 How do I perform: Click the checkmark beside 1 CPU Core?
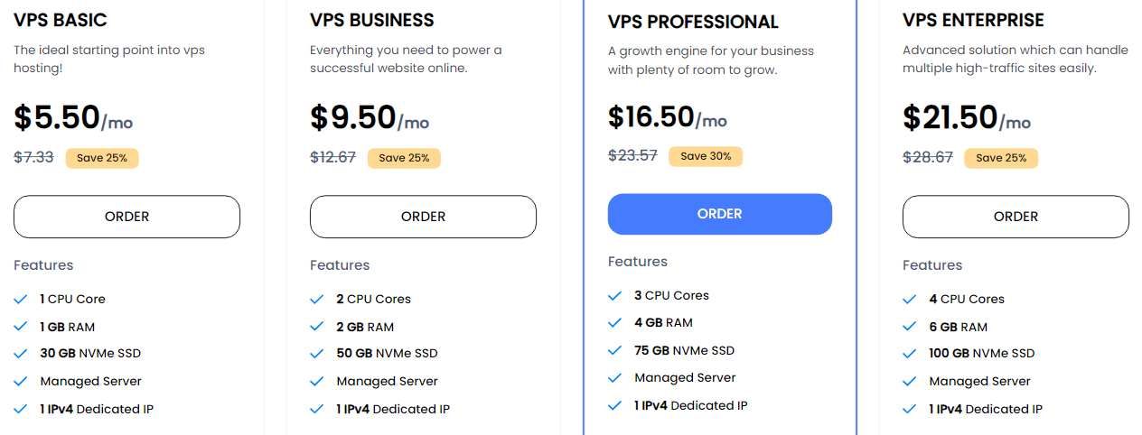pos(22,299)
